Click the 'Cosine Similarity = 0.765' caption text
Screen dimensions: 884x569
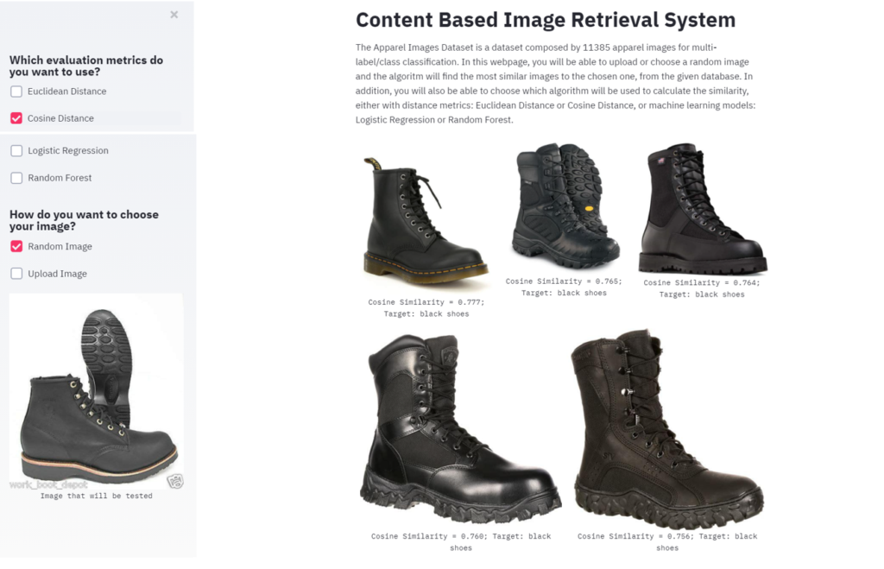[564, 281]
